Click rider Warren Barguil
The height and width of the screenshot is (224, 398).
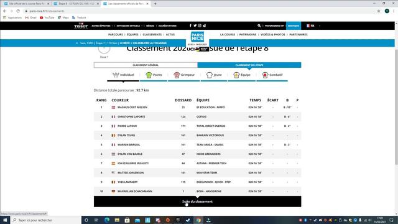[x=129, y=145]
